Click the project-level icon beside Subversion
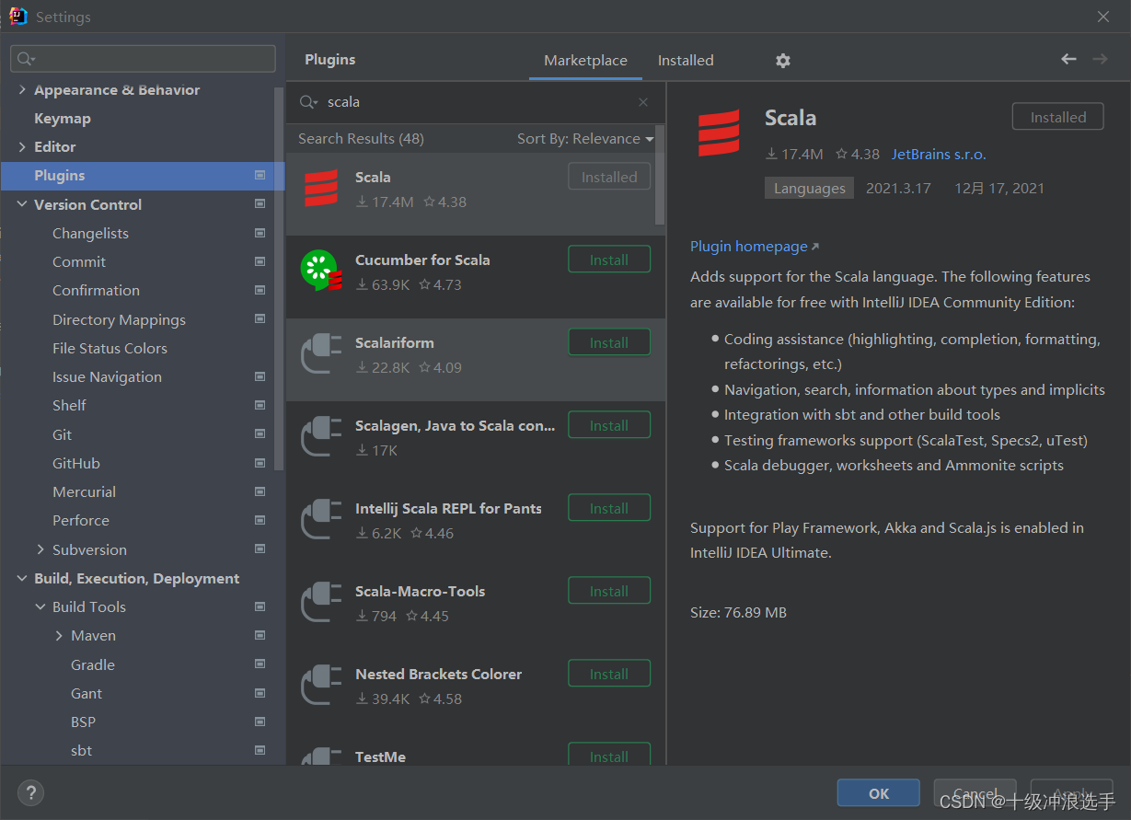Image resolution: width=1131 pixels, height=820 pixels. (260, 549)
